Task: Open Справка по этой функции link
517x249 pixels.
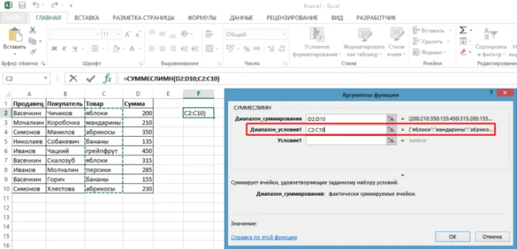Action: pyautogui.click(x=264, y=237)
